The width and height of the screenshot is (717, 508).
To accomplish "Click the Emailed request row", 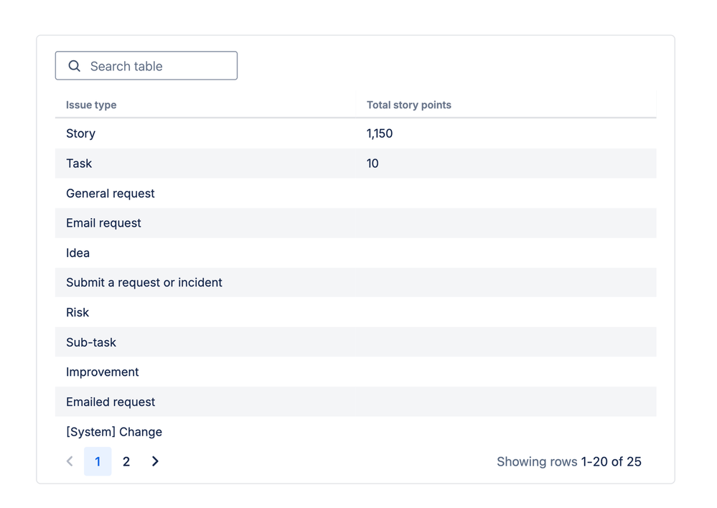I will pos(356,402).
